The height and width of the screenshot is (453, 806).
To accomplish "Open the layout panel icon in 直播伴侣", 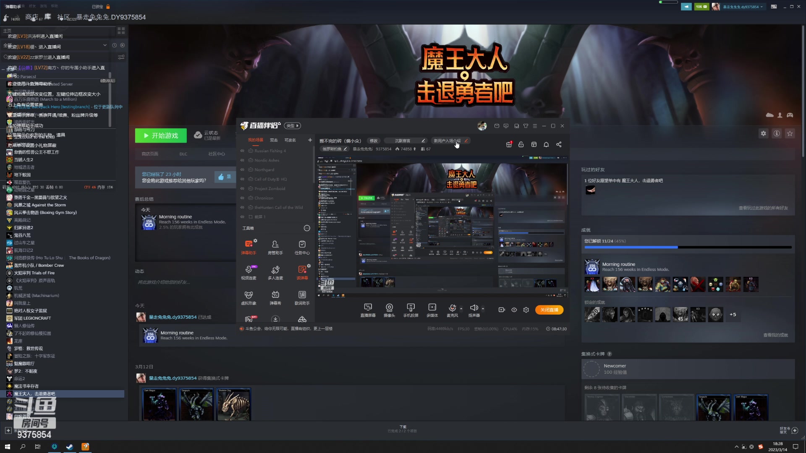I will tap(534, 144).
